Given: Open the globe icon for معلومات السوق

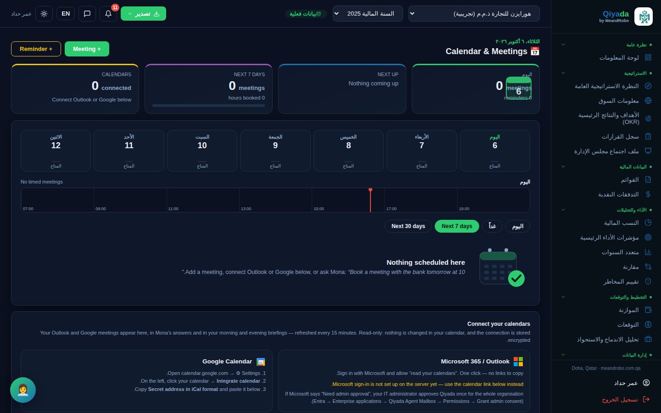Looking at the screenshot, I should [648, 100].
